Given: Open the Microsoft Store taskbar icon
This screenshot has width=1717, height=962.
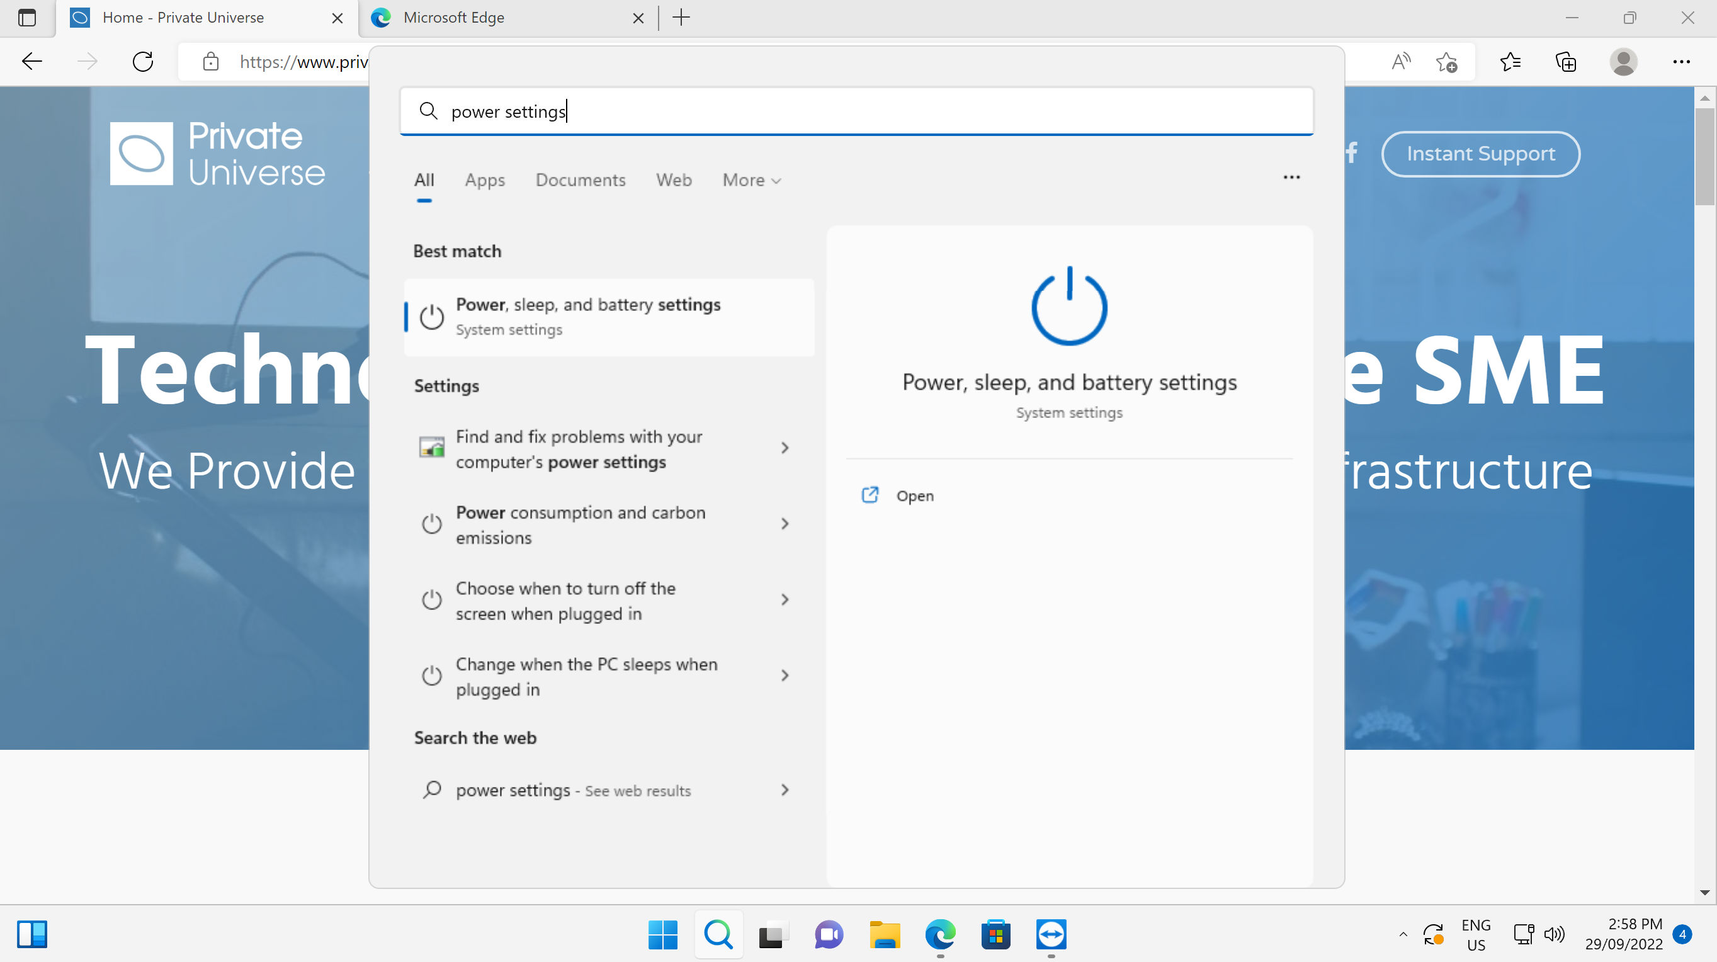Looking at the screenshot, I should point(996,935).
